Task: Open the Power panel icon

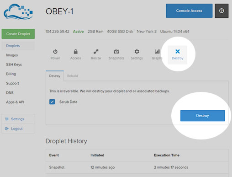Action: 55,52
